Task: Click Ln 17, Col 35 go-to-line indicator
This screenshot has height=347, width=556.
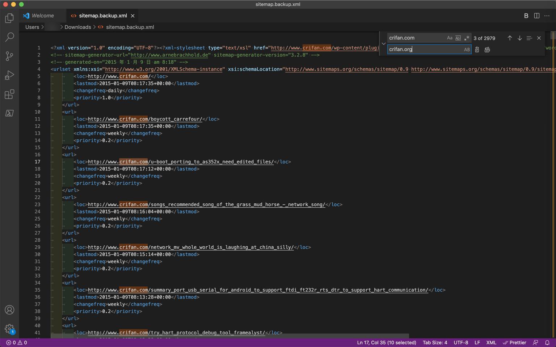Action: pos(387,343)
